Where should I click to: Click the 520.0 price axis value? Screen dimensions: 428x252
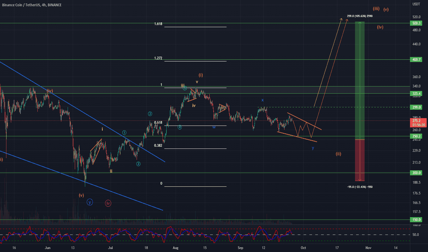(417, 17)
